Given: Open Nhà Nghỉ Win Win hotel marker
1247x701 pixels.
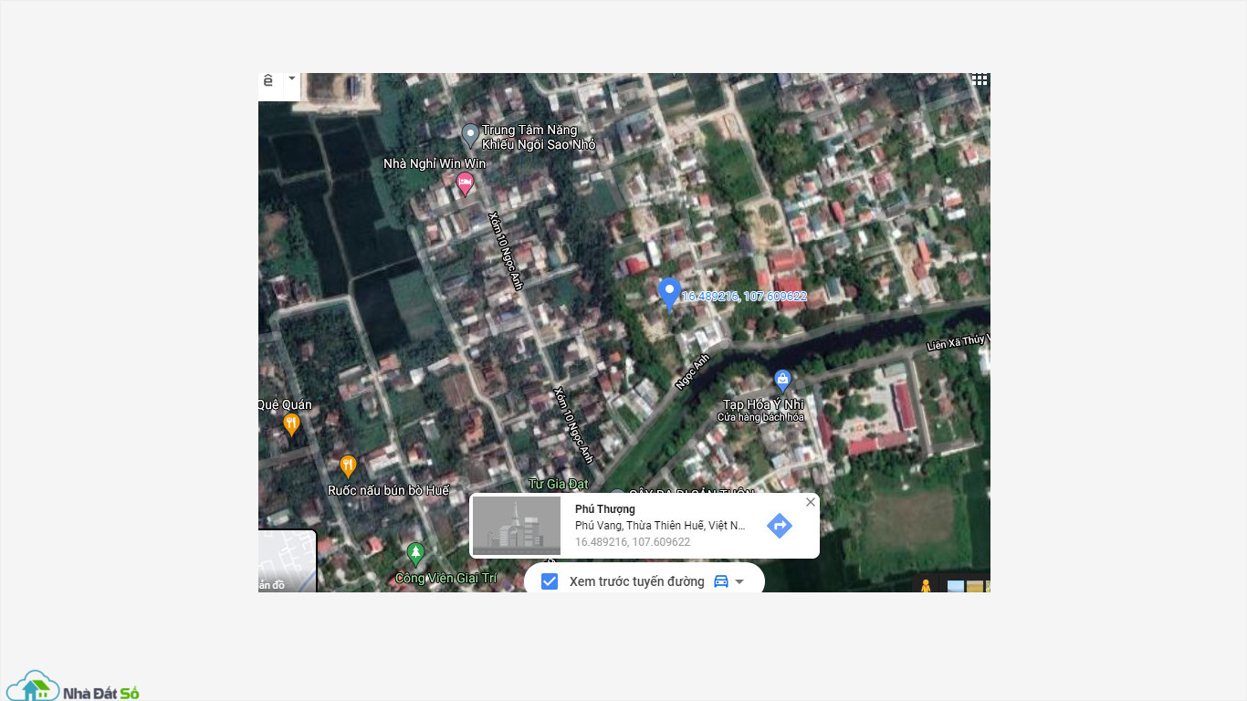Looking at the screenshot, I should (465, 183).
